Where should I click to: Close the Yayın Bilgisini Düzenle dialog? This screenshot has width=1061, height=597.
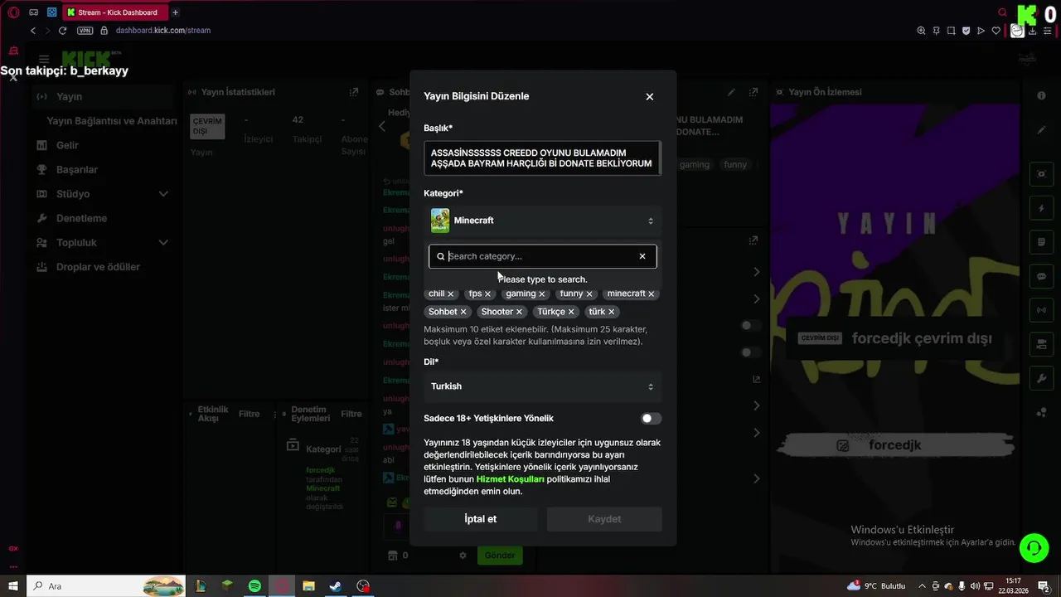pos(649,96)
